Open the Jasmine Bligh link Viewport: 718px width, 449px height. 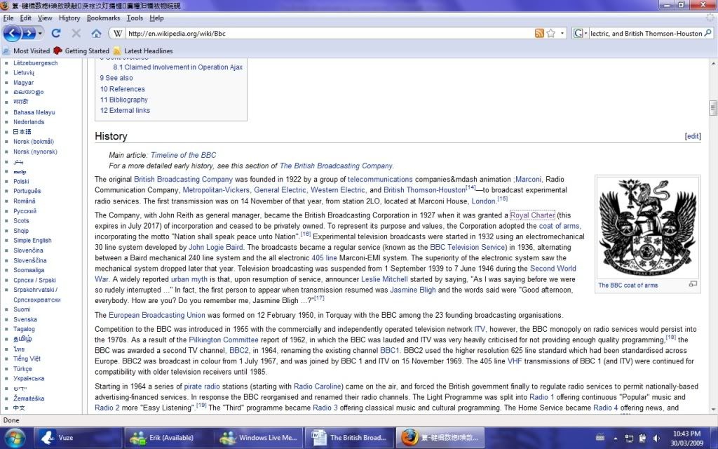pos(413,290)
